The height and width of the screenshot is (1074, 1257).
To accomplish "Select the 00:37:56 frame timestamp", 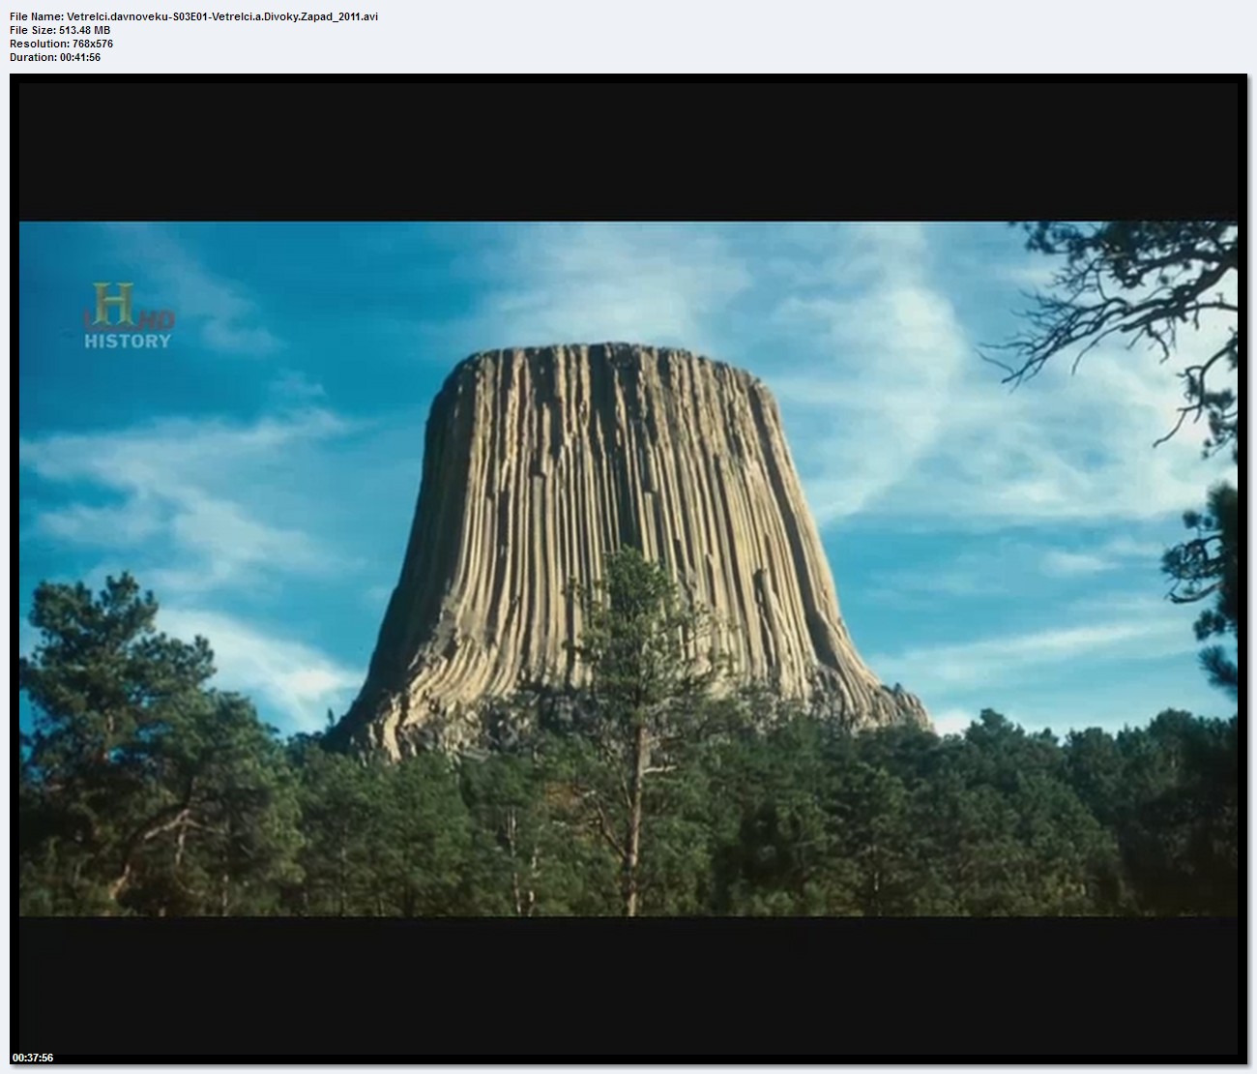I will [33, 1058].
